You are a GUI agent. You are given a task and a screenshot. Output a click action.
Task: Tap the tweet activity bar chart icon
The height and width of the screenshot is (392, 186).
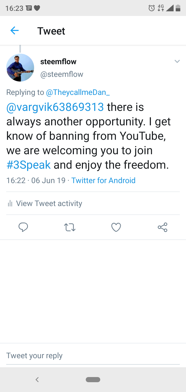click(x=10, y=204)
